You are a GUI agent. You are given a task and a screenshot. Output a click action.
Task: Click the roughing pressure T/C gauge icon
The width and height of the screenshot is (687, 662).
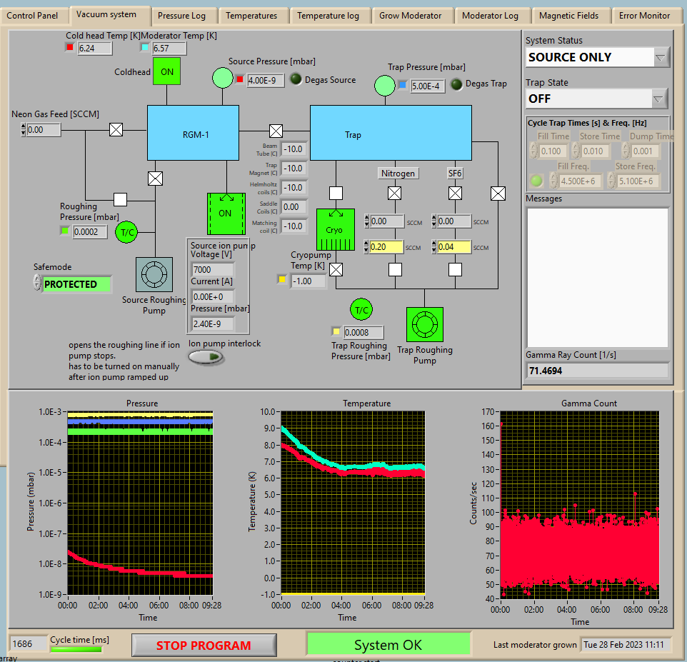[x=126, y=231]
